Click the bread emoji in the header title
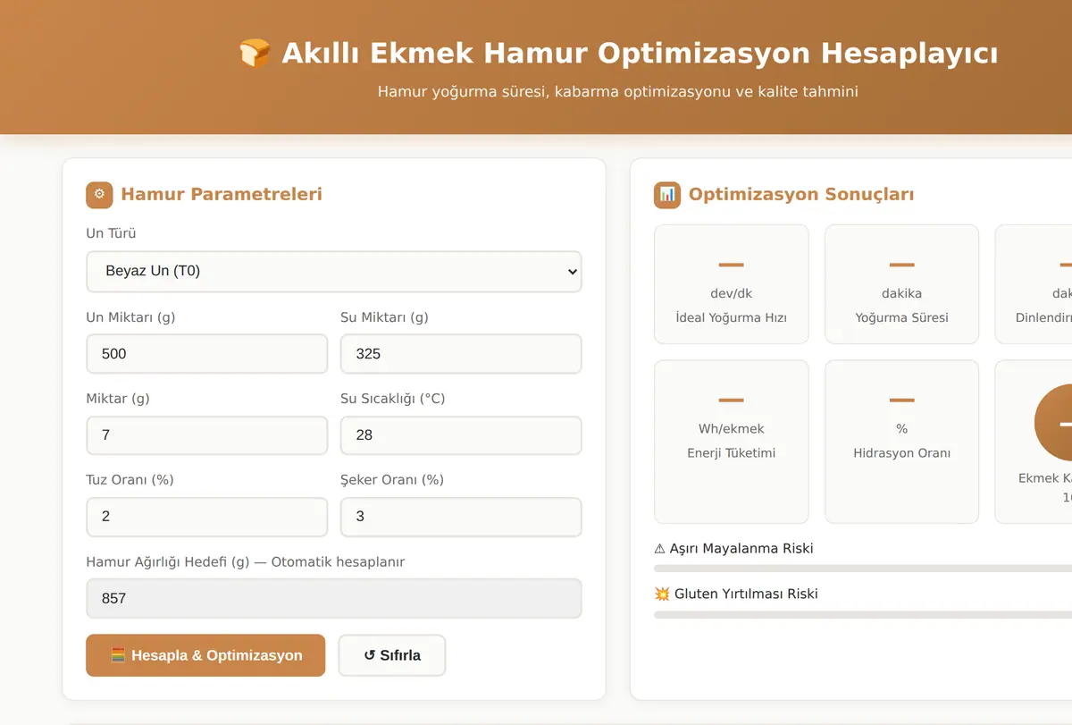 click(x=255, y=54)
